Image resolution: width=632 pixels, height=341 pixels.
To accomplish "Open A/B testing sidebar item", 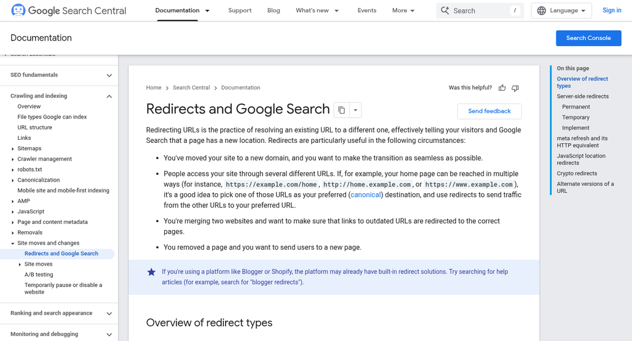I will click(x=39, y=275).
